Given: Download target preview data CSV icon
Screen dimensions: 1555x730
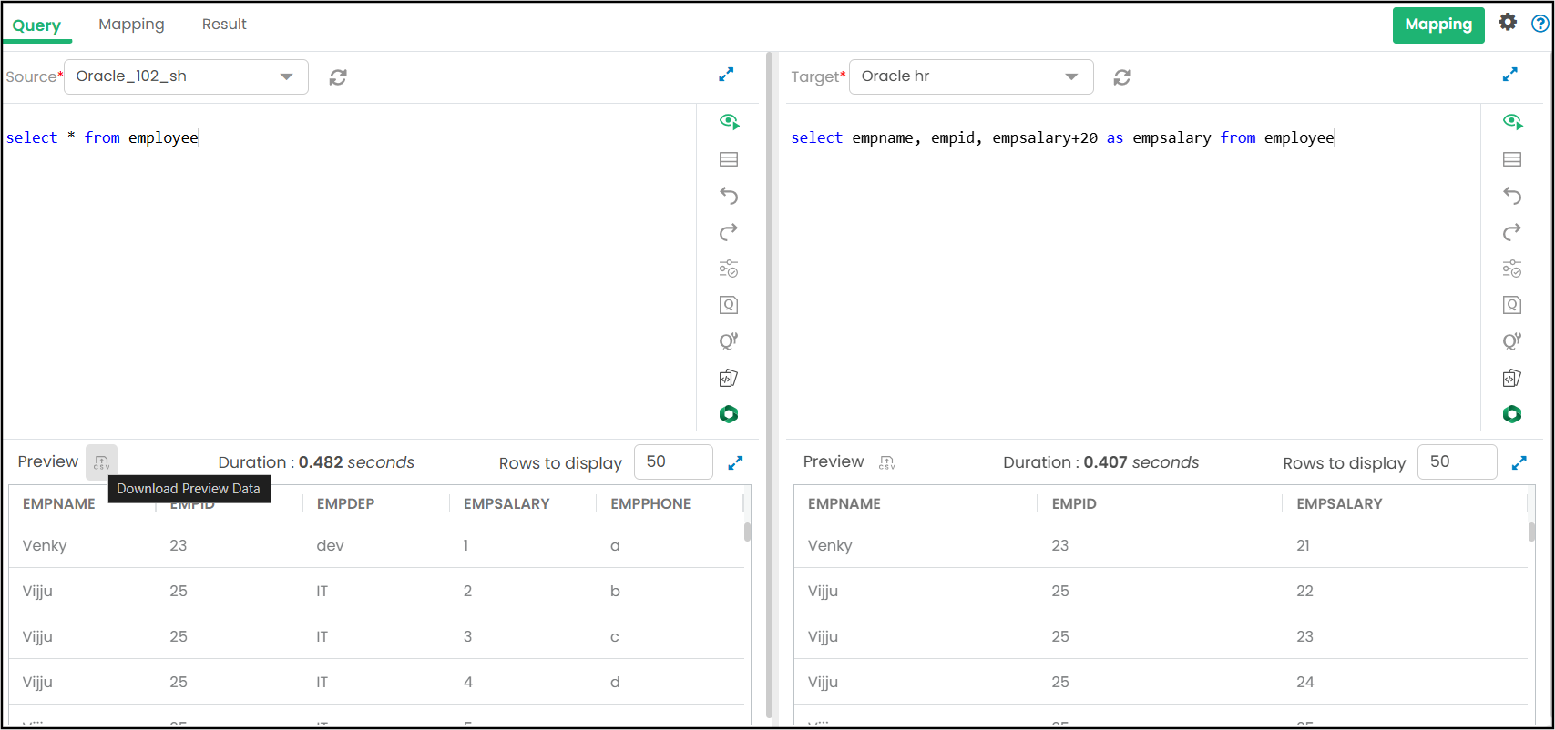Looking at the screenshot, I should click(x=886, y=463).
